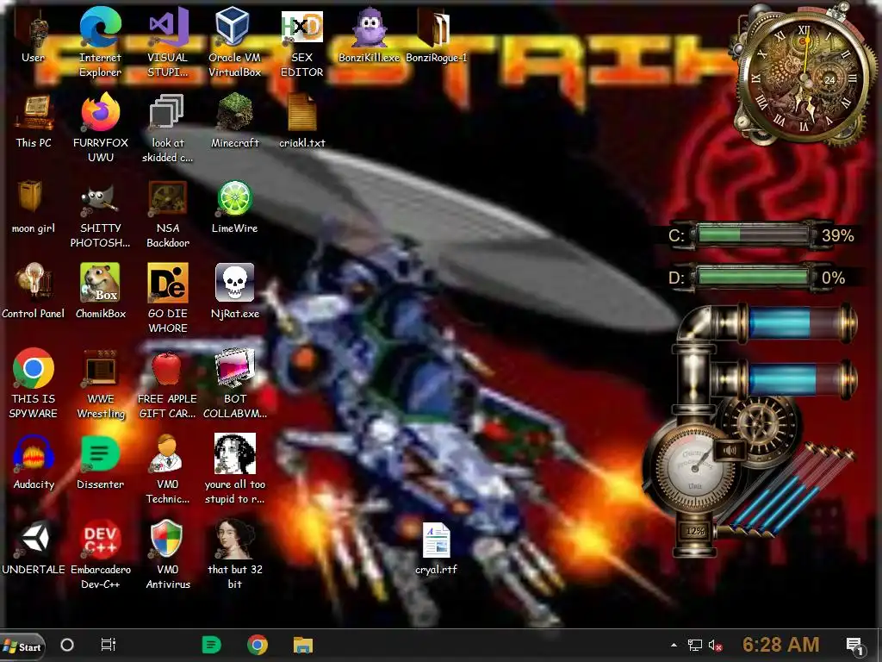Open Embarcadero Dev-C++ shortcut
The image size is (882, 662).
[x=100, y=554]
